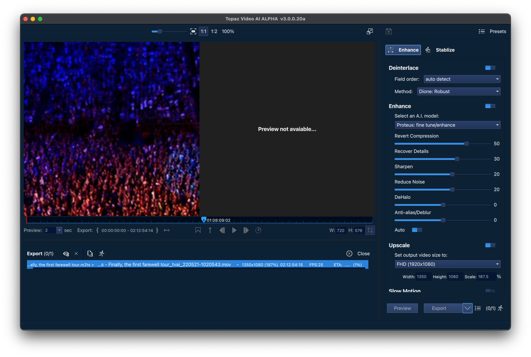
Task: Toggle the Enhance section switch
Action: click(x=490, y=106)
